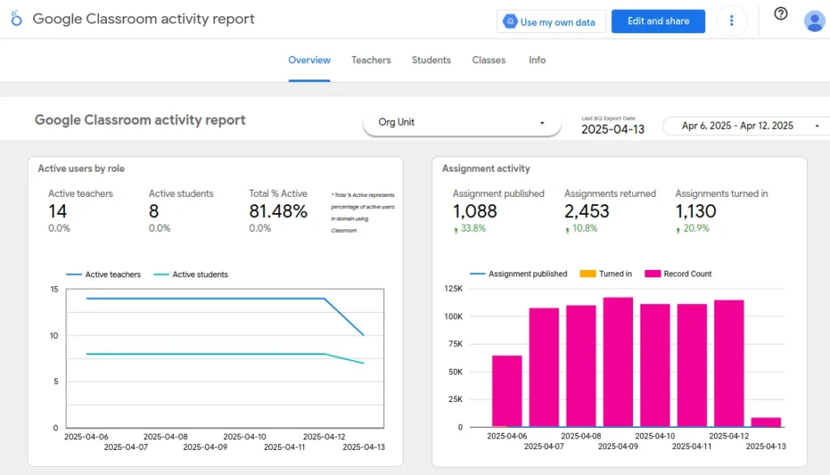
Task: Click the Looker Studio logo icon
Action: [15, 18]
